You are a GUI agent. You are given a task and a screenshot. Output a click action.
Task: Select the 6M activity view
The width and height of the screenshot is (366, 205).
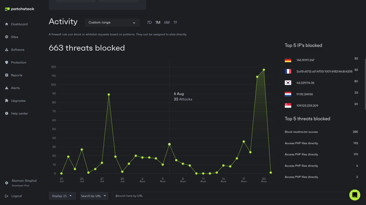point(166,22)
